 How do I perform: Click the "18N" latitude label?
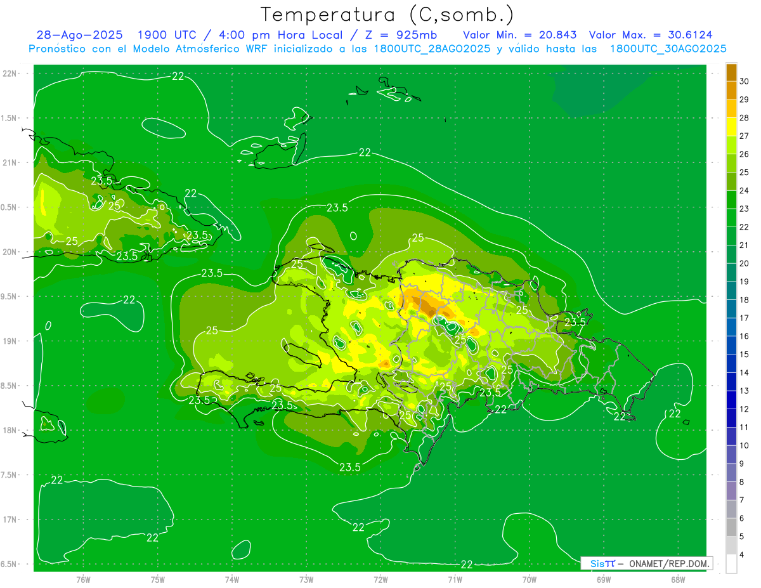(11, 430)
